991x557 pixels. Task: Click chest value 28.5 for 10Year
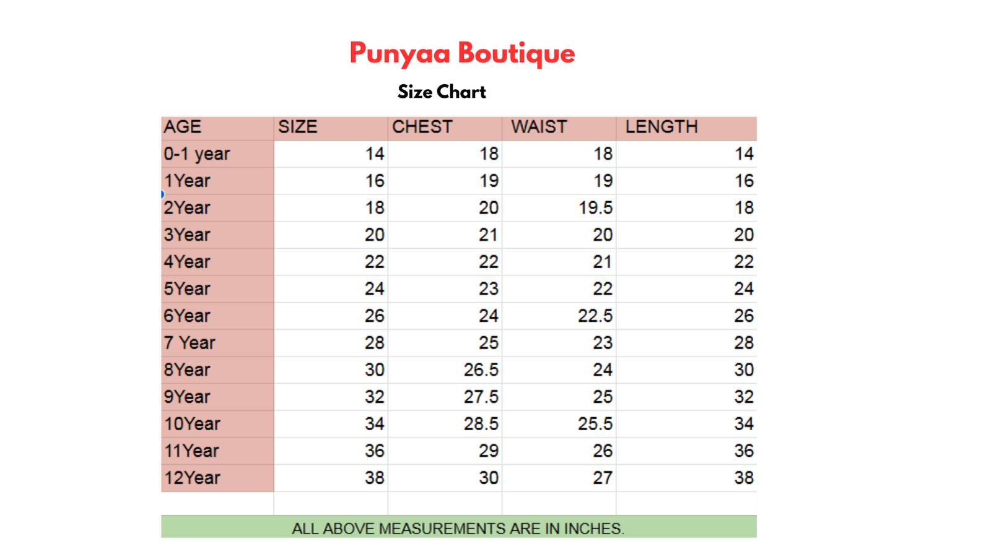coord(481,424)
